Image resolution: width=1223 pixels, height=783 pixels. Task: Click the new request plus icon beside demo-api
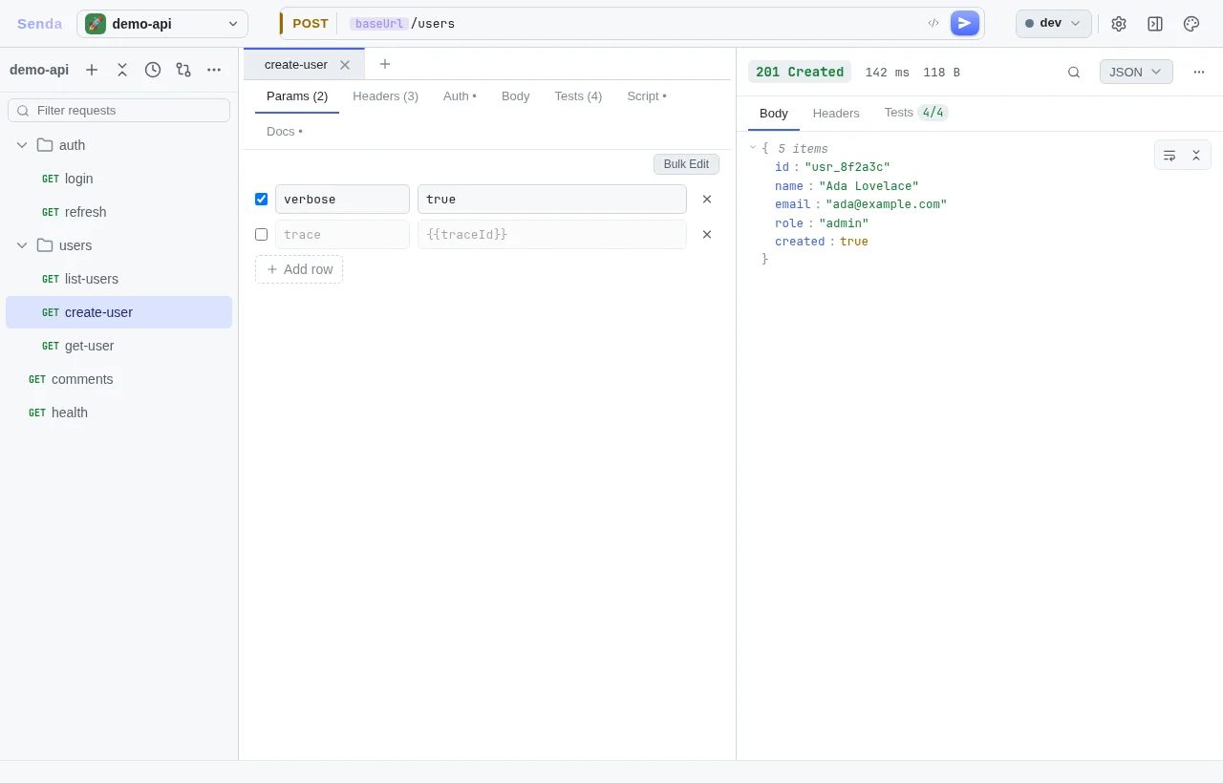coord(92,70)
